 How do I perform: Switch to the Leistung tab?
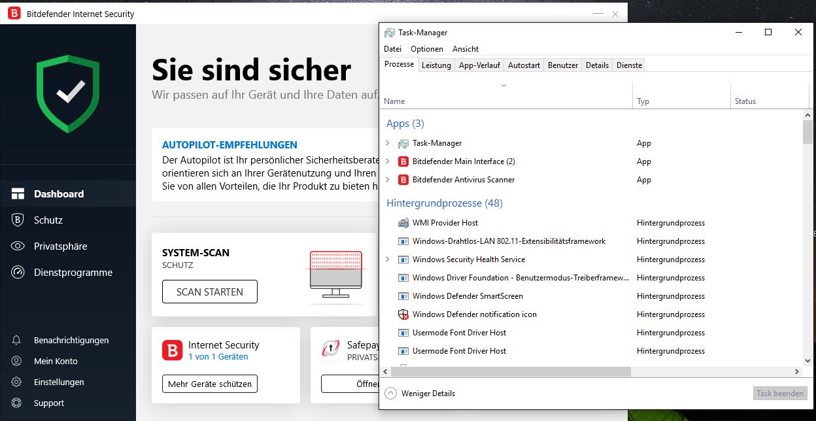point(436,65)
